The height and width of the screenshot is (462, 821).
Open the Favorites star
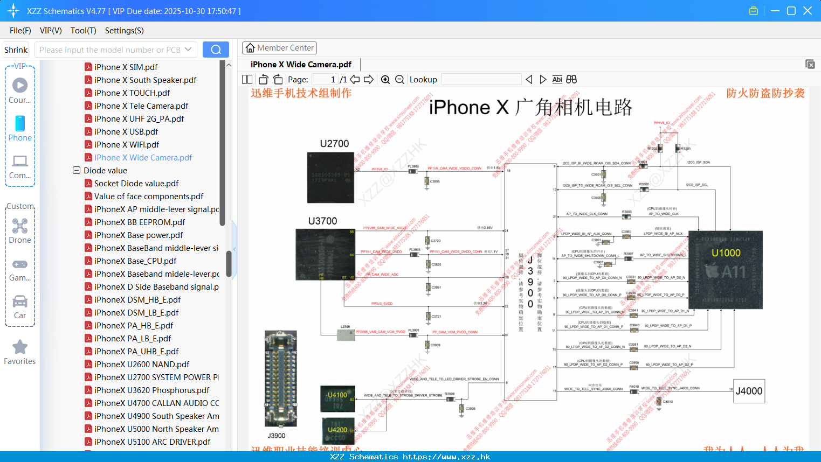click(20, 353)
